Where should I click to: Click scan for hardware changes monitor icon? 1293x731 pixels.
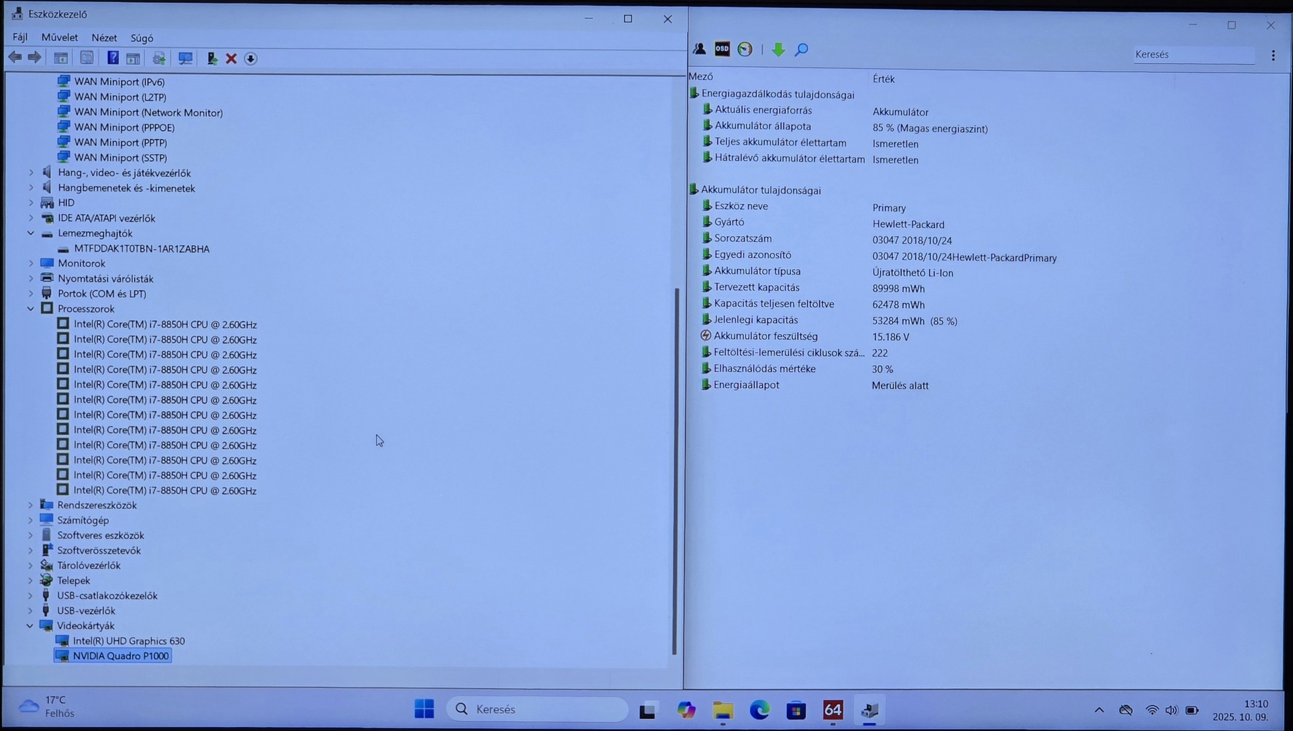(185, 58)
